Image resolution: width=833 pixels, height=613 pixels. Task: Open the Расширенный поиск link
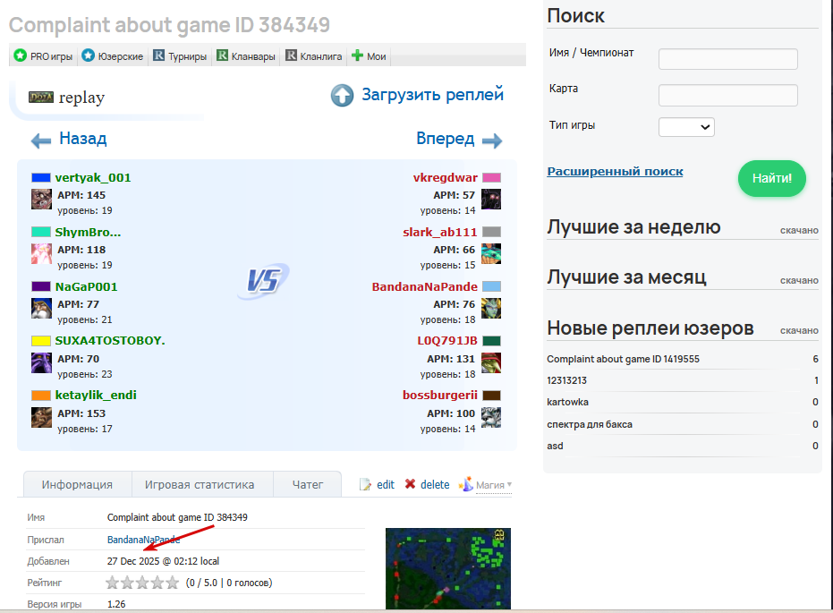(x=616, y=172)
